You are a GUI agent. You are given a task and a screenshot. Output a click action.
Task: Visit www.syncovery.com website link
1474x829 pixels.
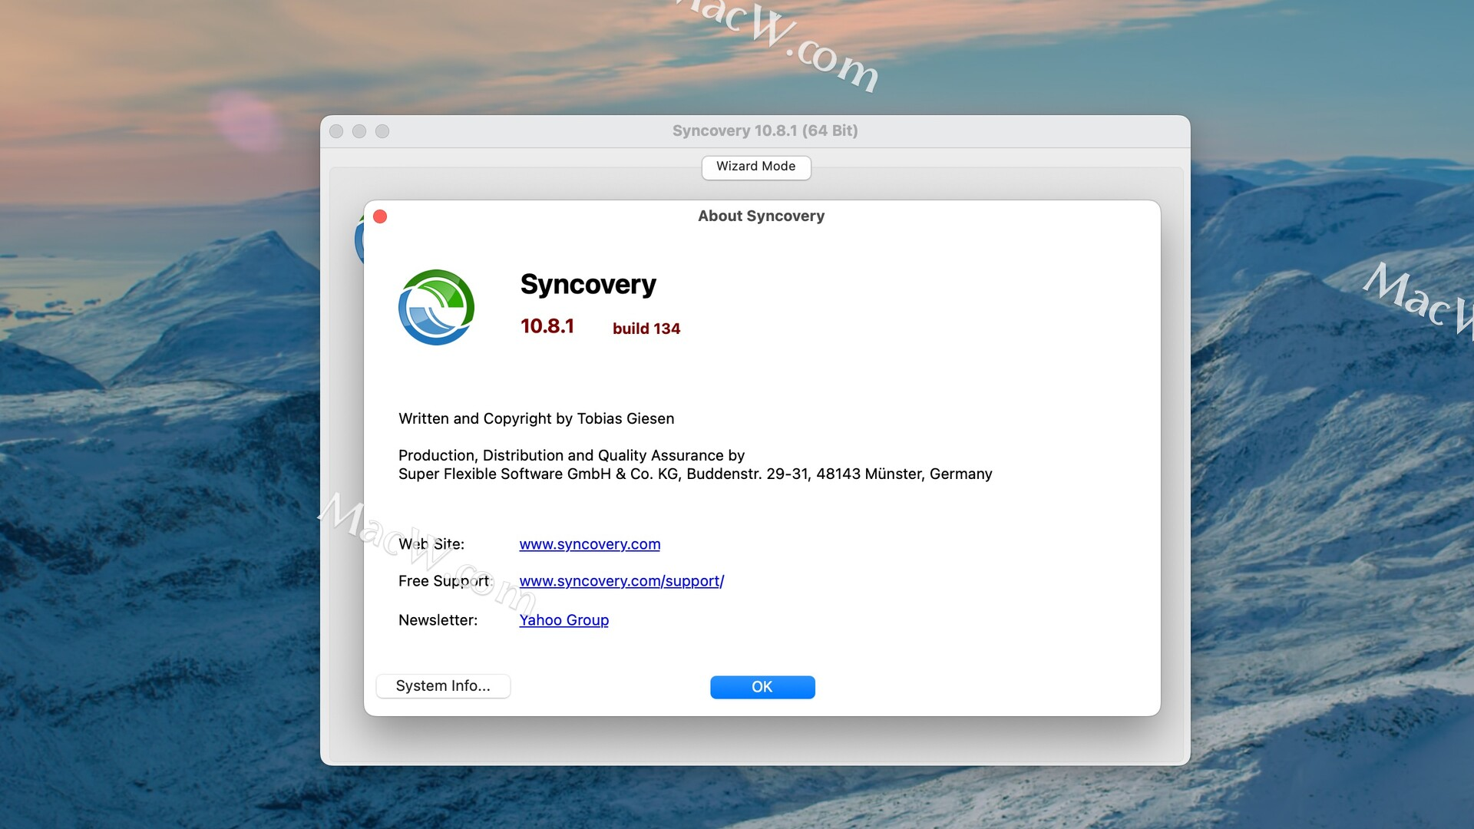tap(589, 543)
